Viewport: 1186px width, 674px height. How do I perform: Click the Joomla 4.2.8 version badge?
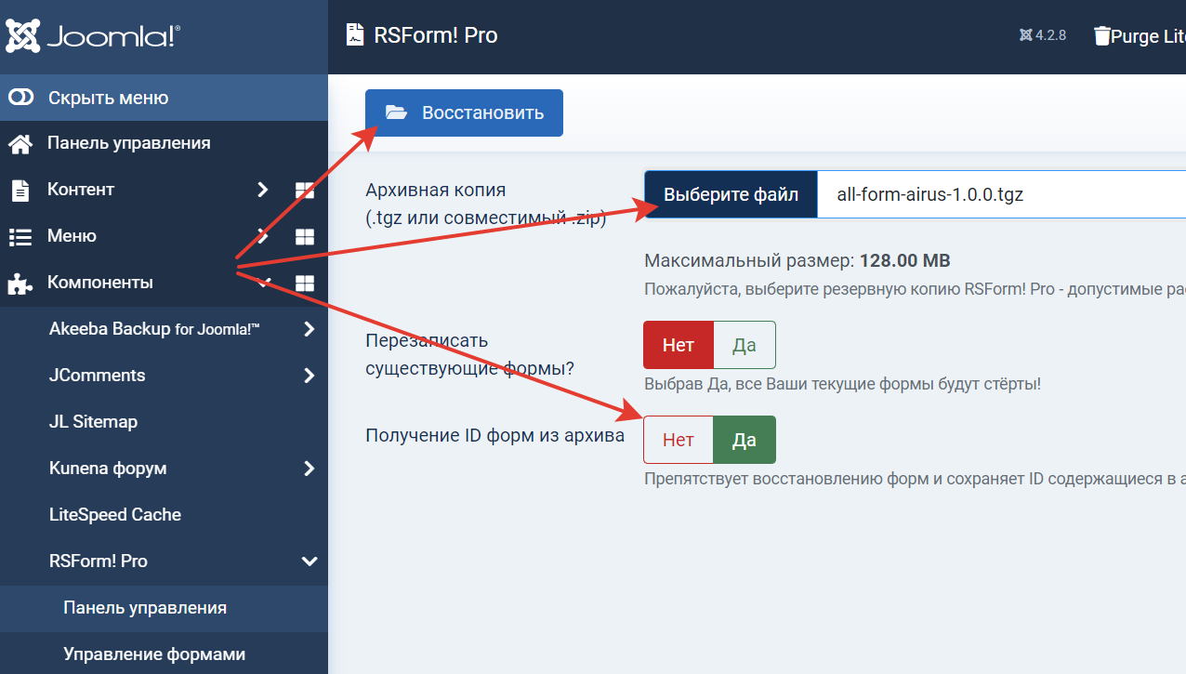click(1043, 36)
